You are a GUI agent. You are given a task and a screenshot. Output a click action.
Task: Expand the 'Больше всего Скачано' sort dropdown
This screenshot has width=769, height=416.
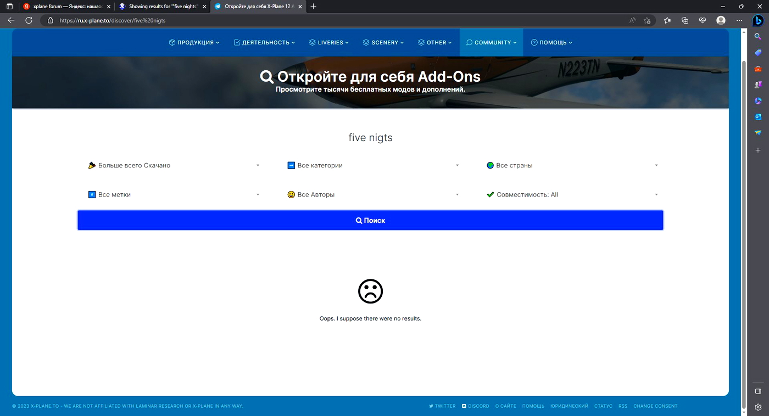coord(174,165)
